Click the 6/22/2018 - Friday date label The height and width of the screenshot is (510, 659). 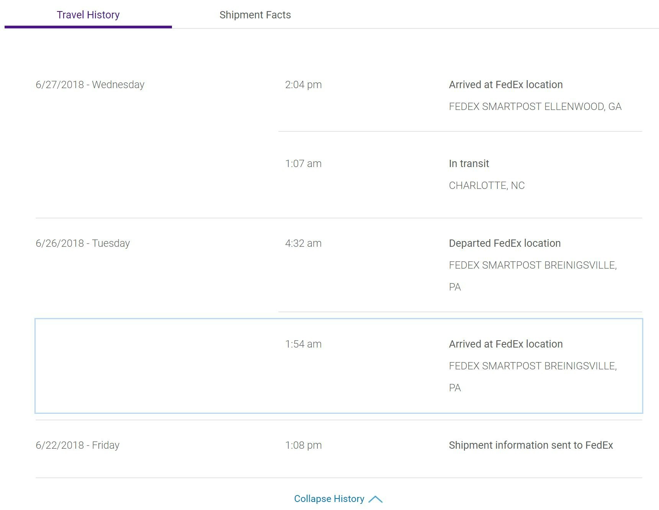coord(77,445)
